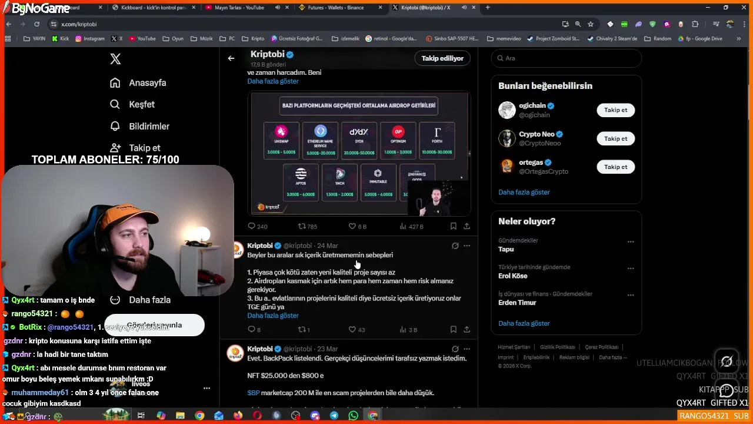Open Bildirimler notifications
This screenshot has width=753, height=424.
pos(140,126)
